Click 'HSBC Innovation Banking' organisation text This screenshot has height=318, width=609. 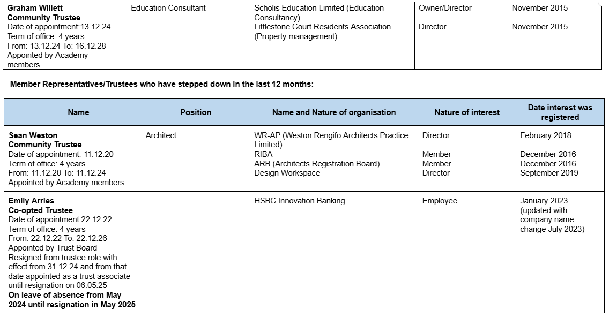tap(299, 201)
